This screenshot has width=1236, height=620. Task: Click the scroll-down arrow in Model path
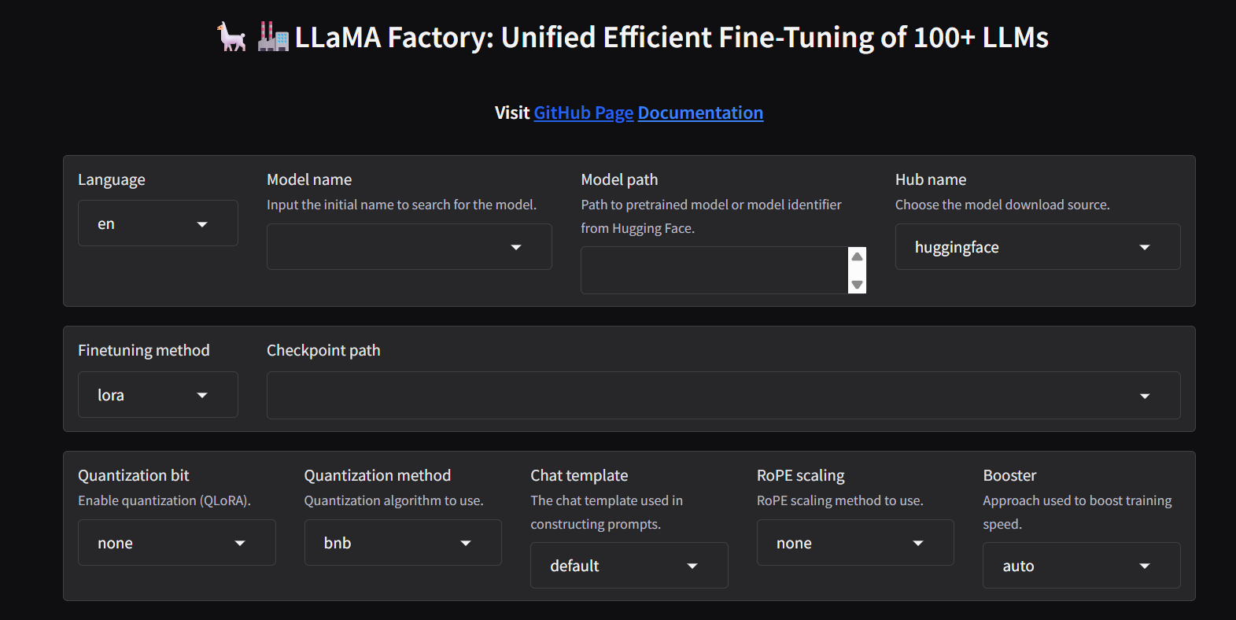[857, 285]
